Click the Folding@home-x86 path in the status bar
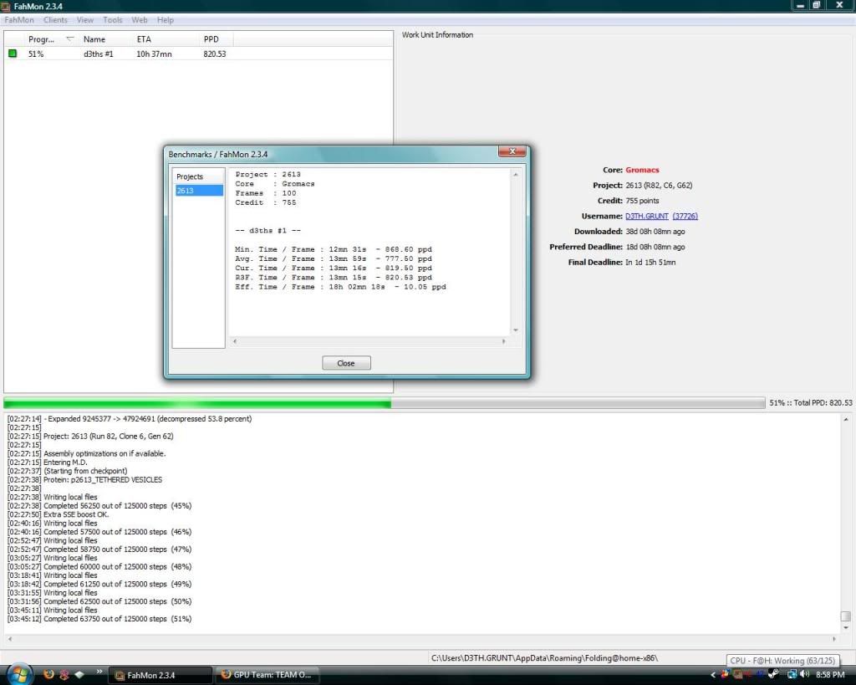The width and height of the screenshot is (856, 685). pos(544,658)
